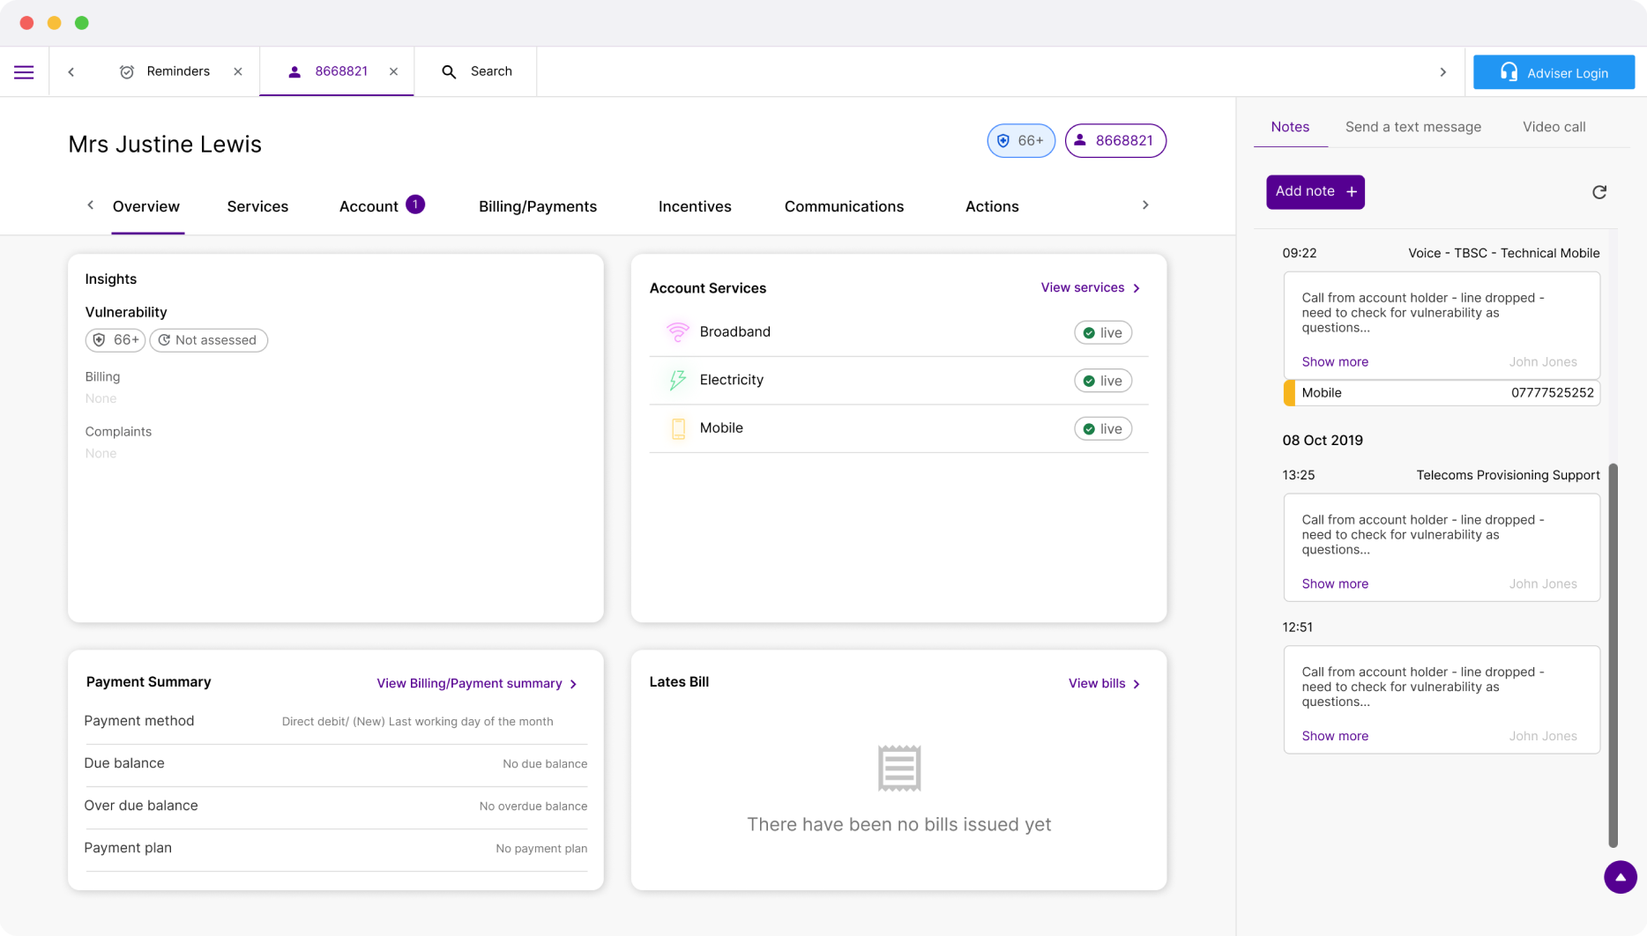The width and height of the screenshot is (1647, 936).
Task: Switch to the Overview tab
Action: click(x=146, y=206)
